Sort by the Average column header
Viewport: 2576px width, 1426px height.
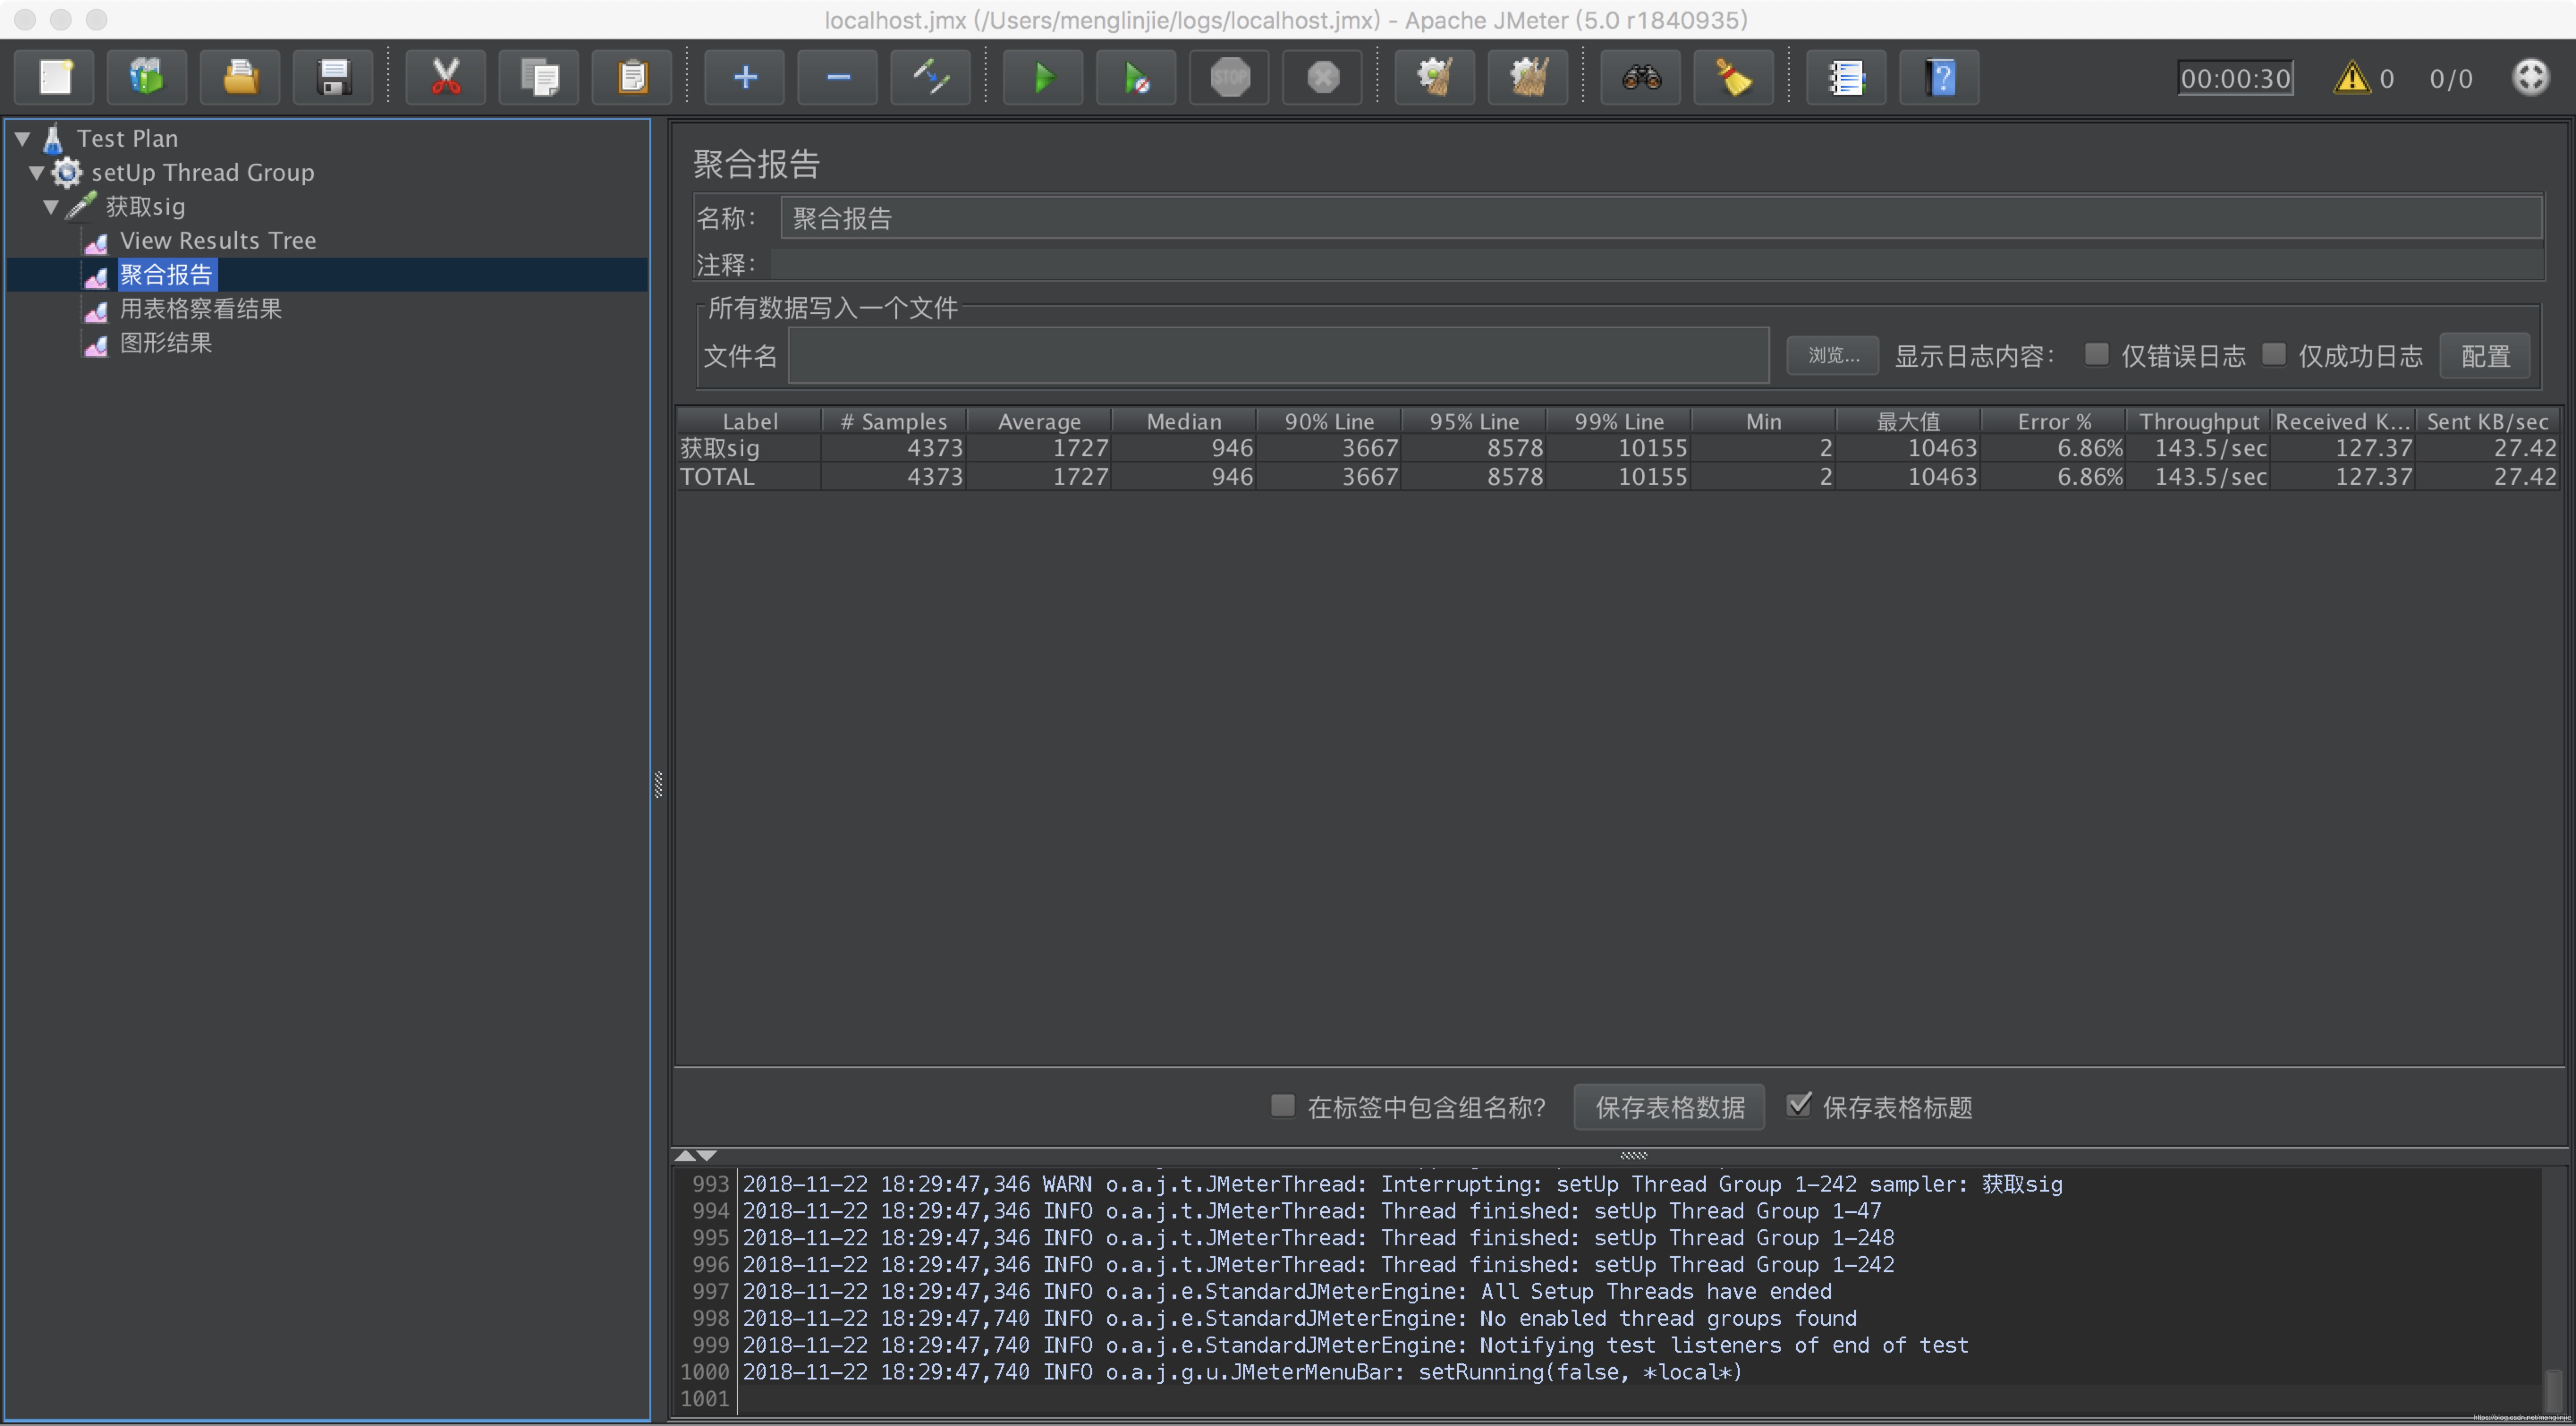coord(1039,421)
